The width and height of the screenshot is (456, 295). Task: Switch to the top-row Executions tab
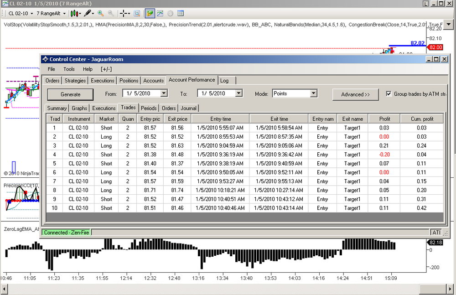(x=102, y=81)
